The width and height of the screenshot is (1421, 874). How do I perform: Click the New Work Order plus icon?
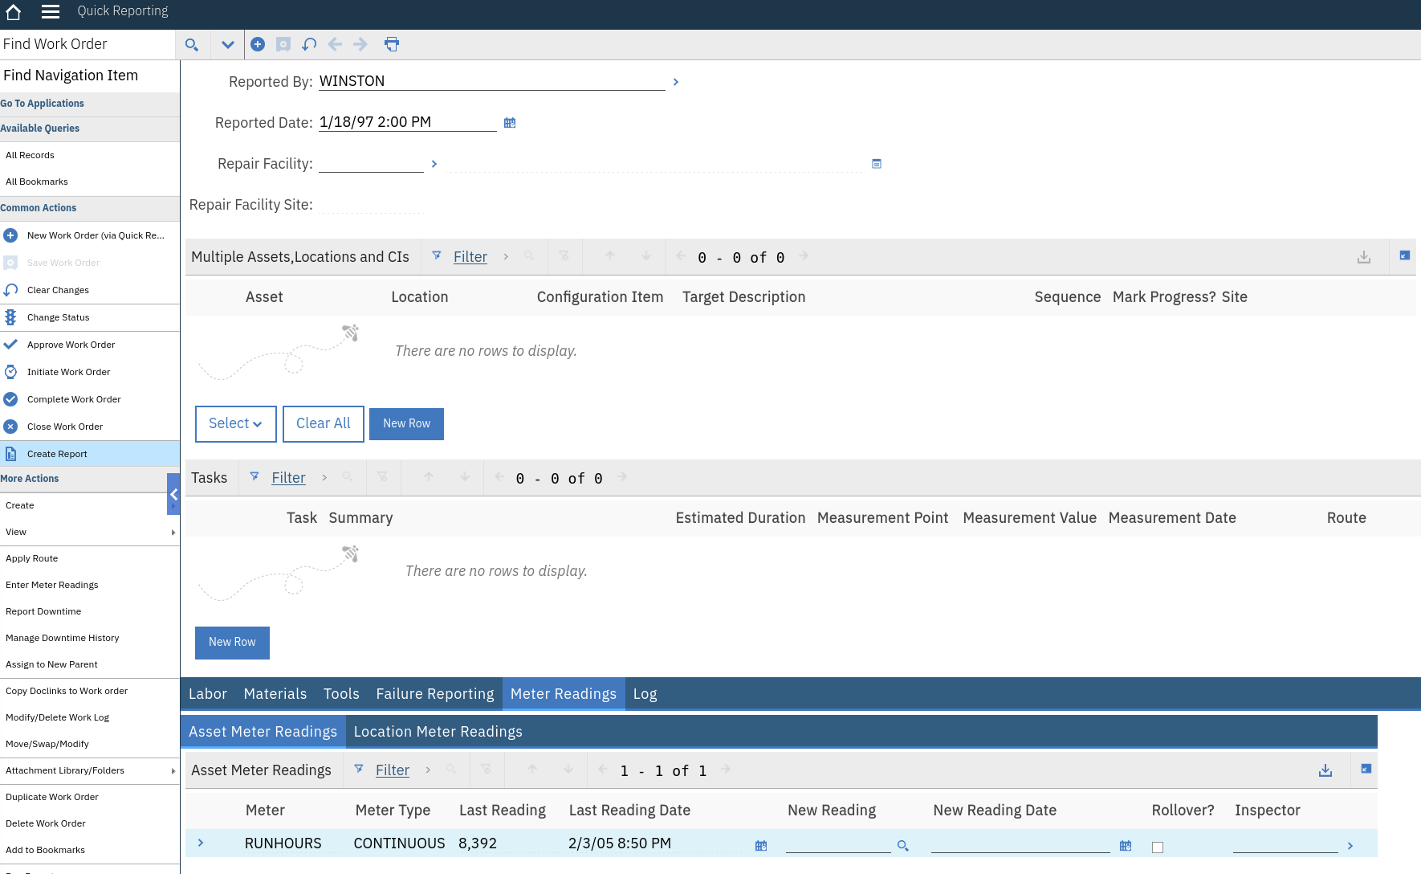[258, 44]
